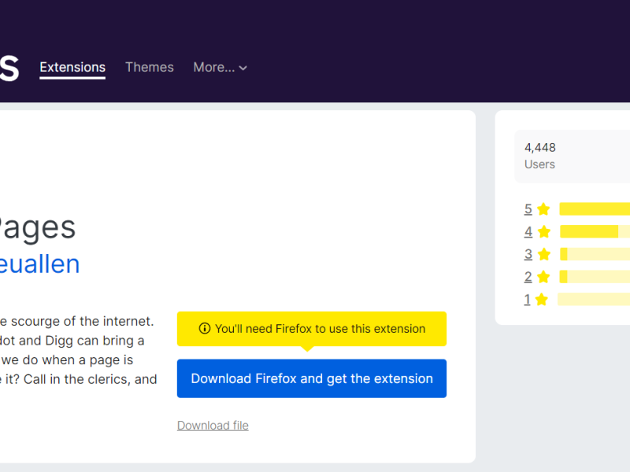Click the 4-star rating bar

pos(595,231)
